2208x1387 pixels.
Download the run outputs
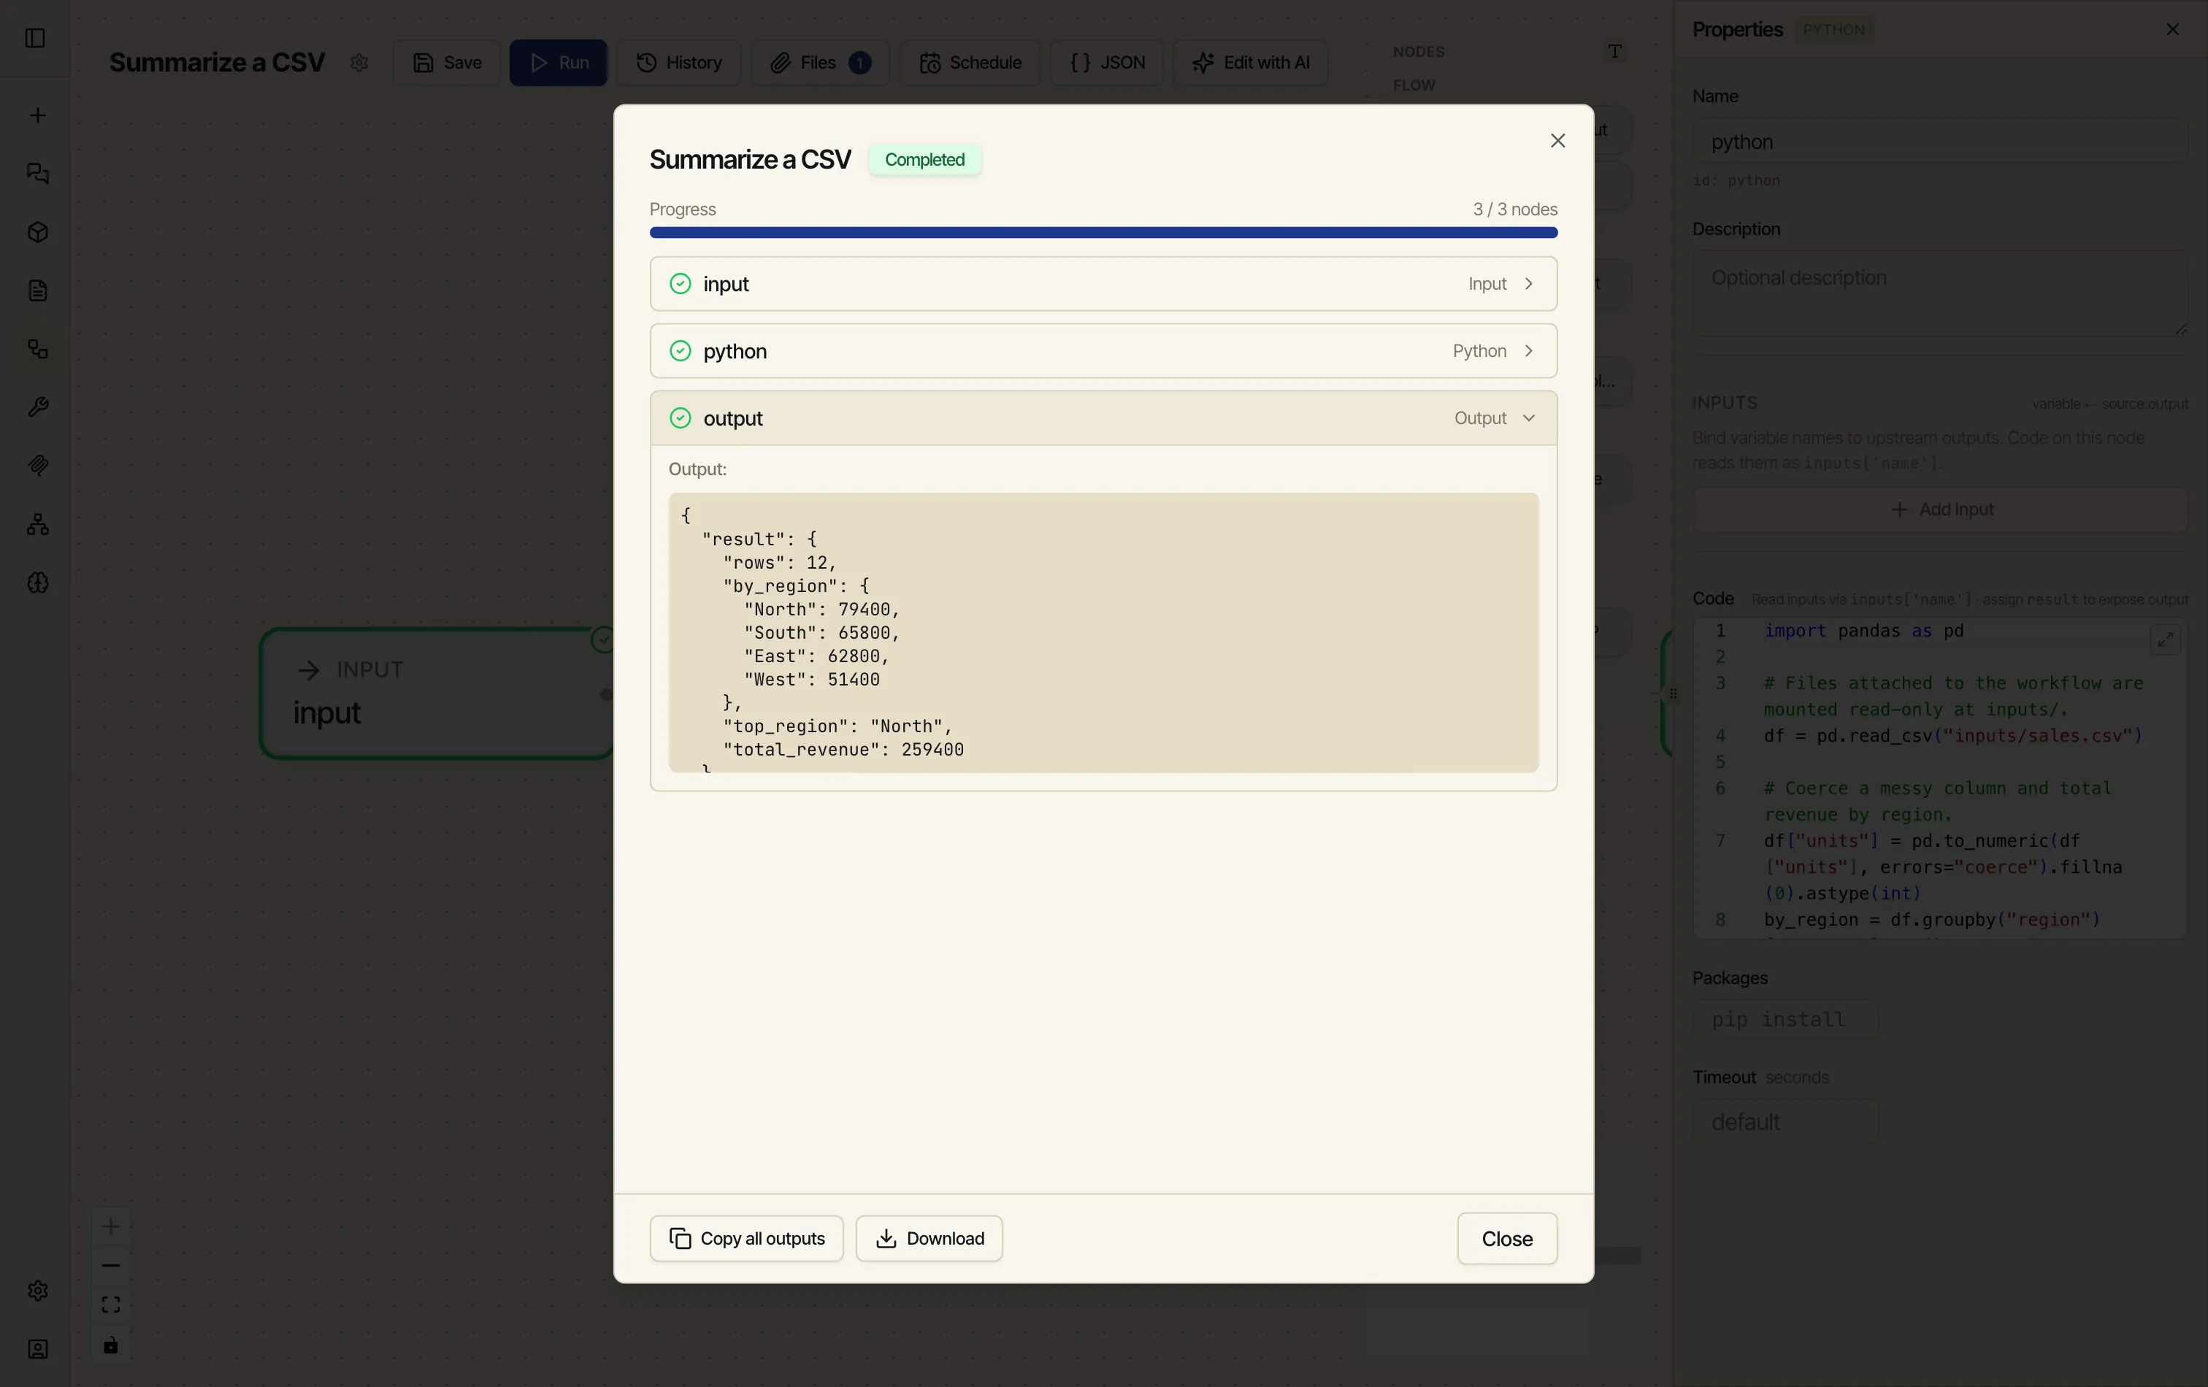[929, 1239]
